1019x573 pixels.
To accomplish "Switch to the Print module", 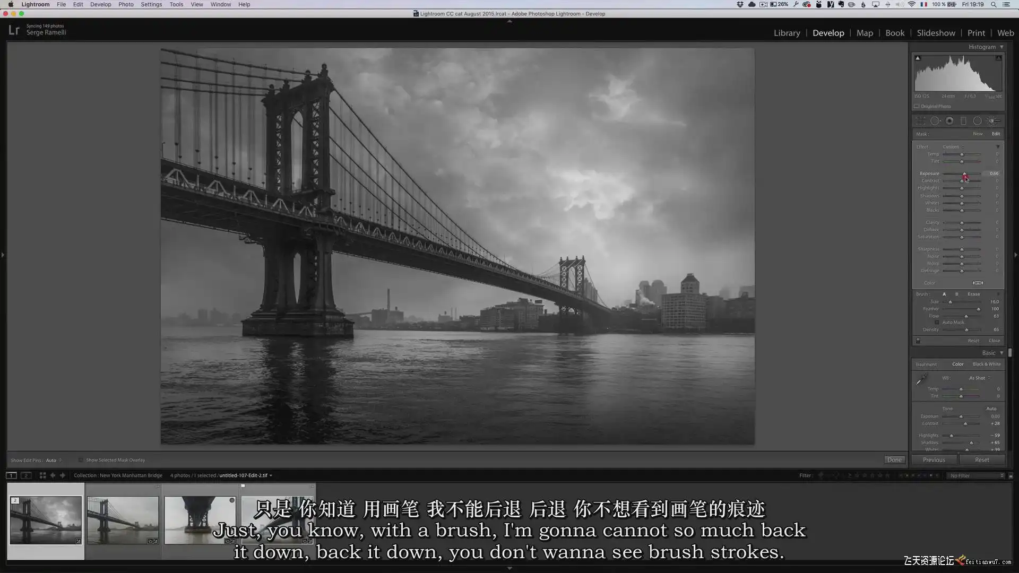I will [976, 33].
